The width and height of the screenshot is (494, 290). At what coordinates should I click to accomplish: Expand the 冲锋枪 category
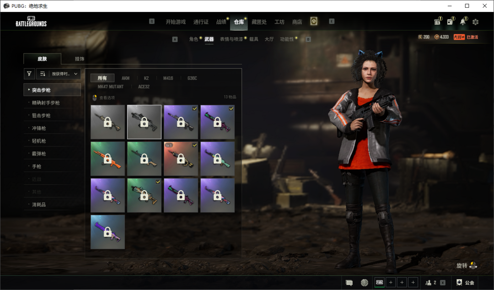click(x=52, y=128)
